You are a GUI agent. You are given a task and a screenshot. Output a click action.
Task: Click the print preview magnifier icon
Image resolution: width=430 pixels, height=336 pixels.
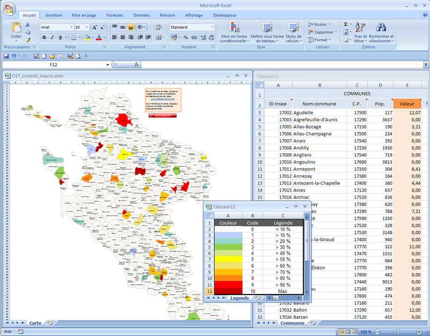[79, 56]
